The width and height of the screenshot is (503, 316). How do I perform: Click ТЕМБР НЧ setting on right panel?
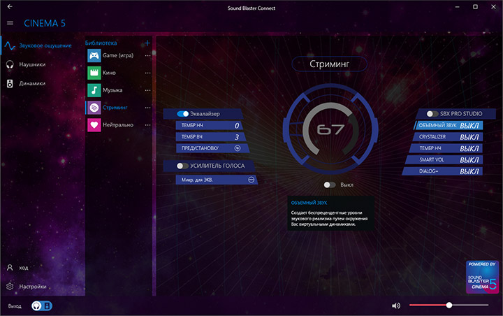coord(445,148)
